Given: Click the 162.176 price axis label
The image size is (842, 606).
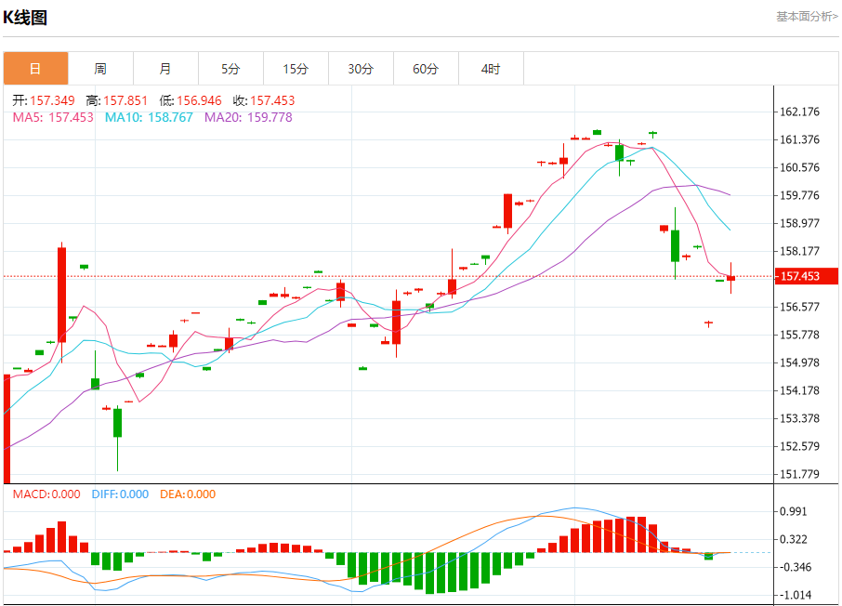Looking at the screenshot, I should tap(799, 112).
